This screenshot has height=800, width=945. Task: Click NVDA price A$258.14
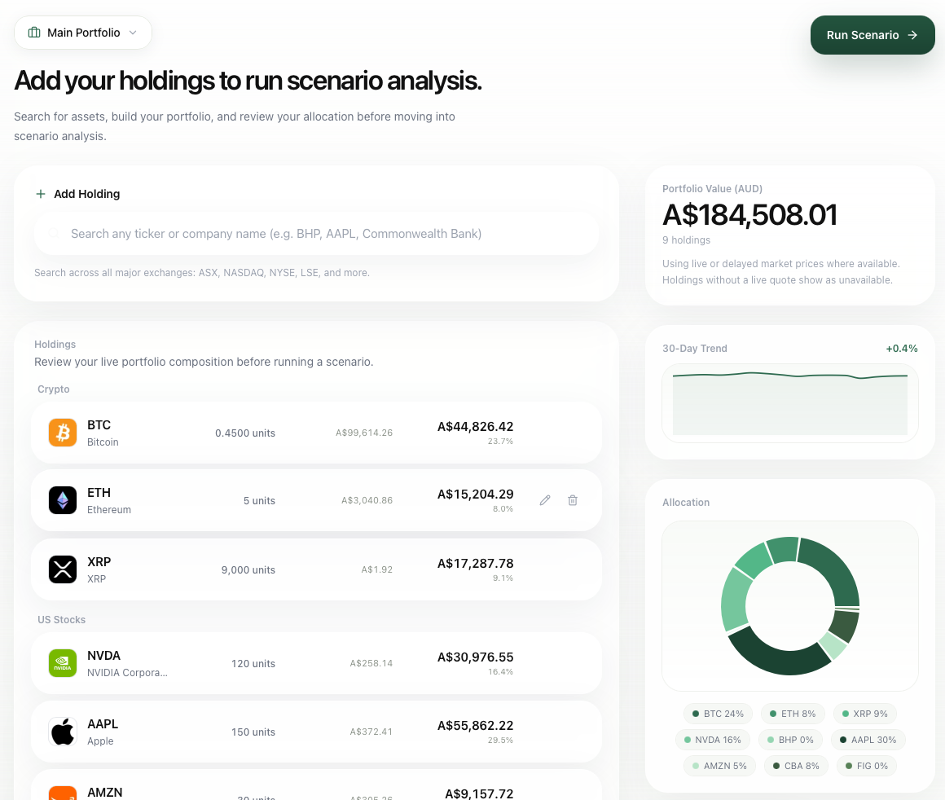point(371,663)
